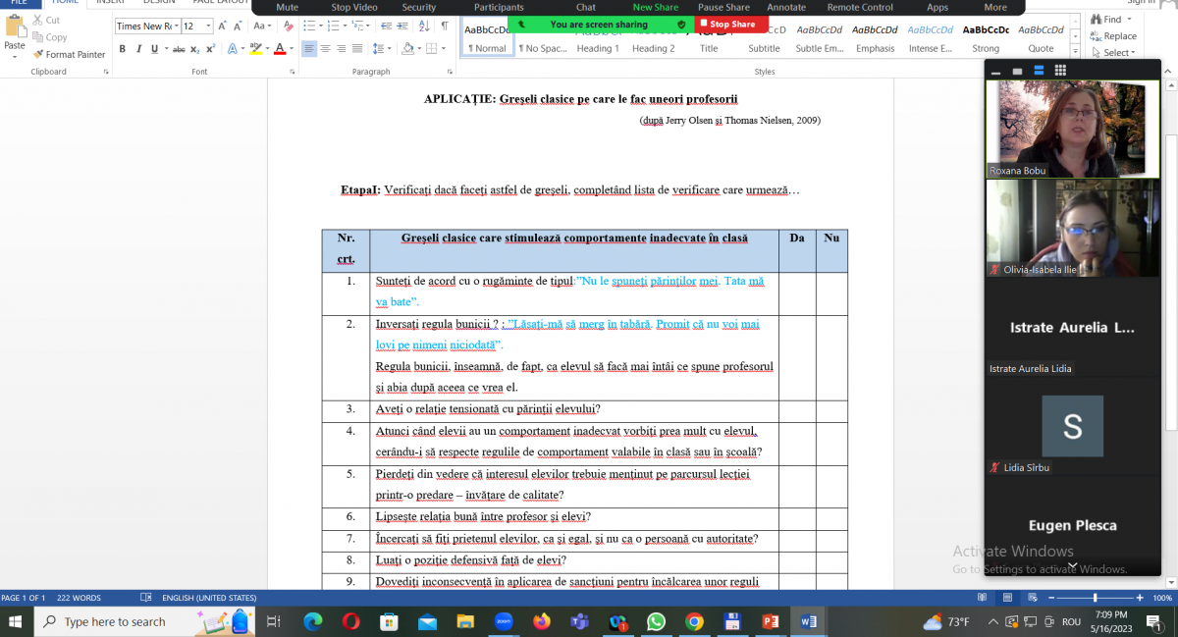Toggle align left for paragraph

click(x=309, y=49)
